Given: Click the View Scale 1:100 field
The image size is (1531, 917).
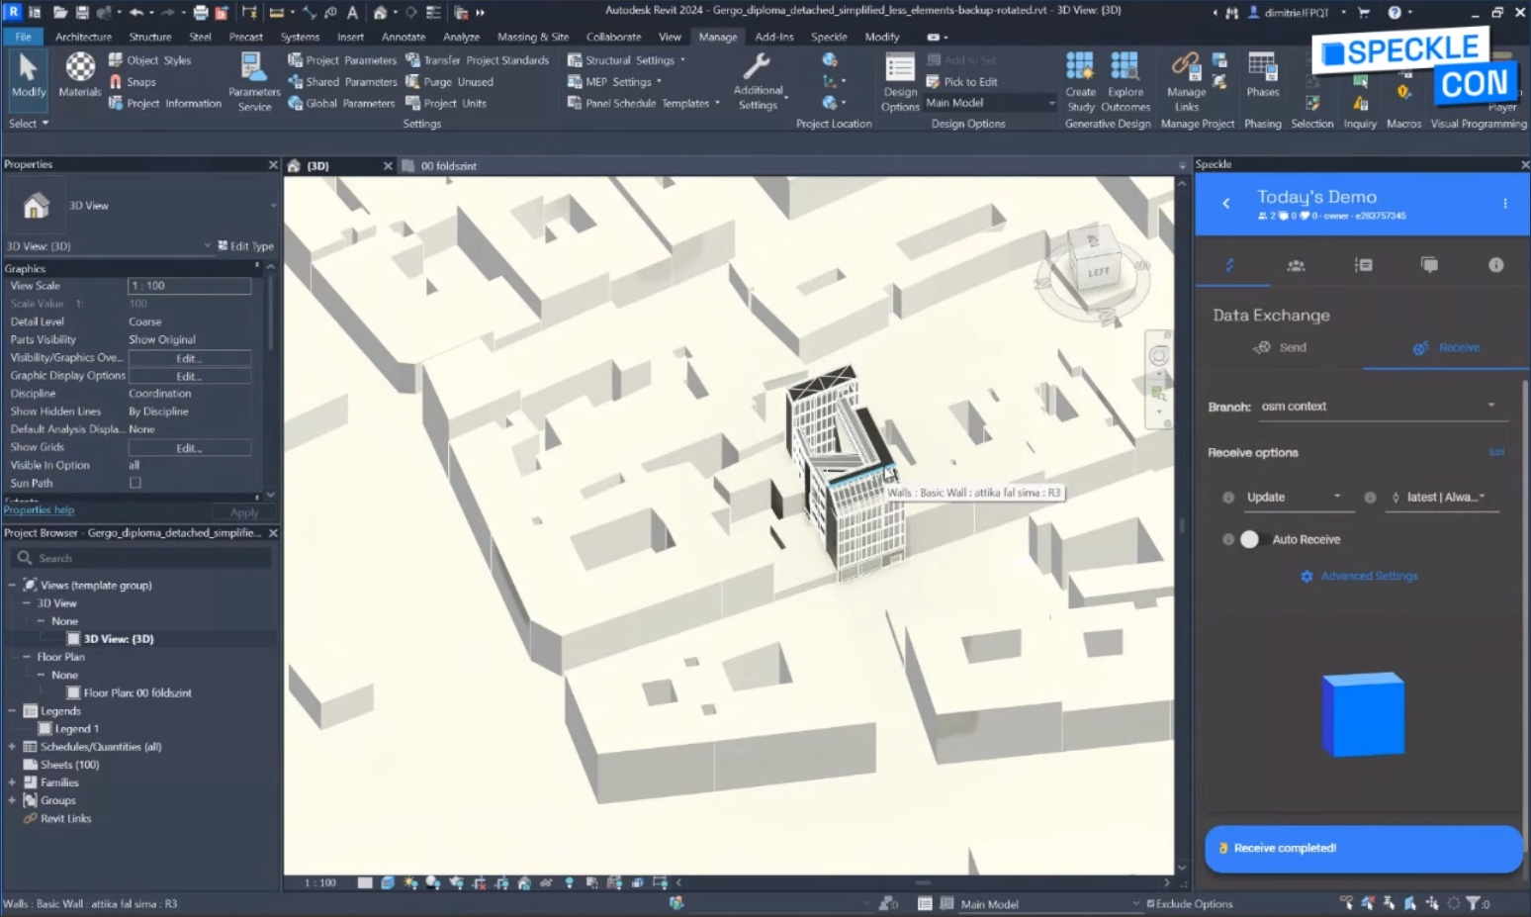Looking at the screenshot, I should 189,286.
